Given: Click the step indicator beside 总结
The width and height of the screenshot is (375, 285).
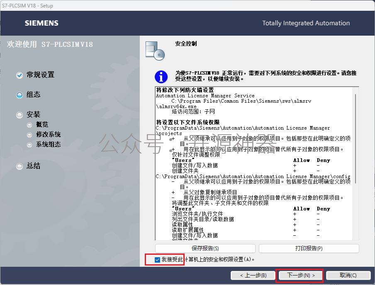Looking at the screenshot, I should 19,166.
